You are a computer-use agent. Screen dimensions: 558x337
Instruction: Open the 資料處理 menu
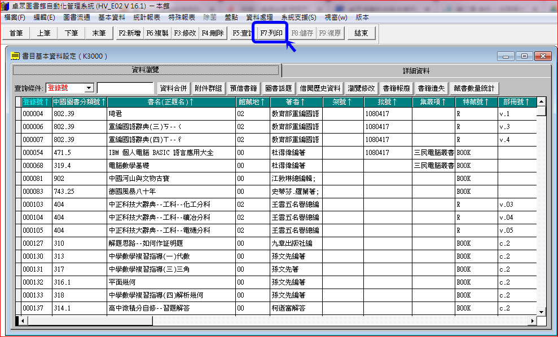[260, 17]
